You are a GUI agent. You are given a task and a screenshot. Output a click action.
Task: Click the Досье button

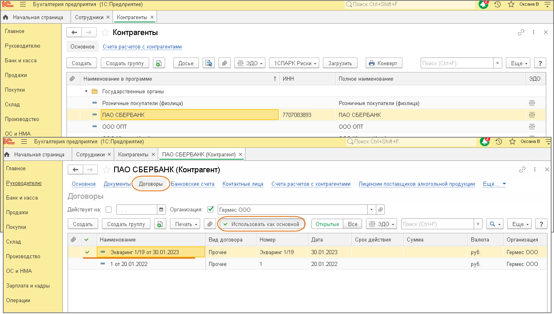(186, 63)
